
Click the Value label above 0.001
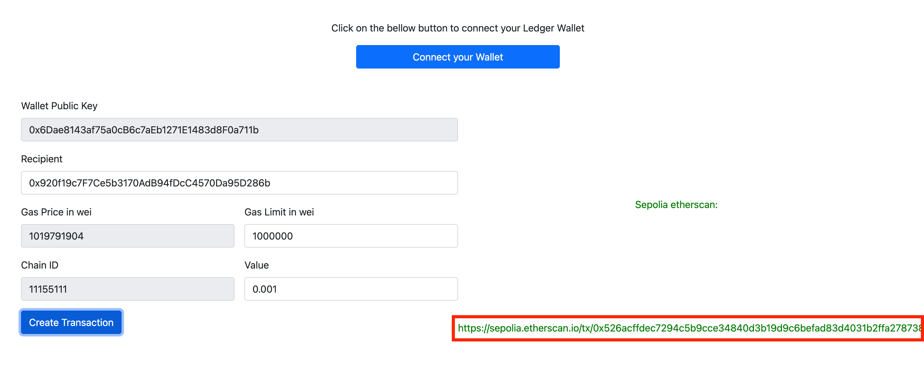point(256,265)
